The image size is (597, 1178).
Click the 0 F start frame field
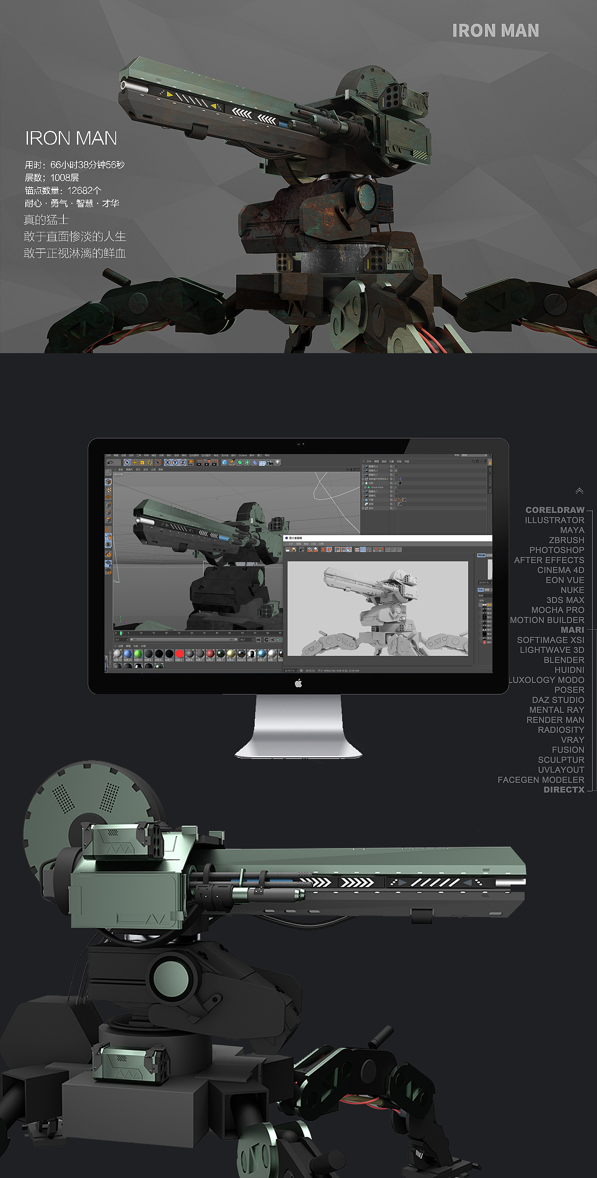click(x=121, y=640)
